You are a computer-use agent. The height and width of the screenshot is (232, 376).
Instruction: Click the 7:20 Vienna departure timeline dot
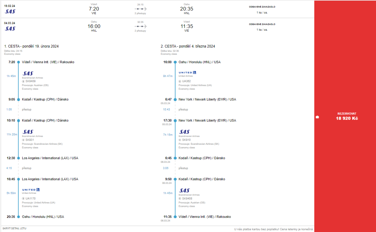point(18,62)
